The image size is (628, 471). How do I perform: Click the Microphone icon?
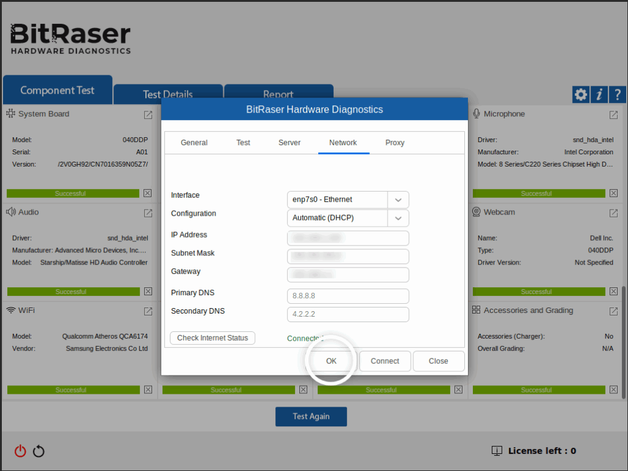tap(476, 113)
